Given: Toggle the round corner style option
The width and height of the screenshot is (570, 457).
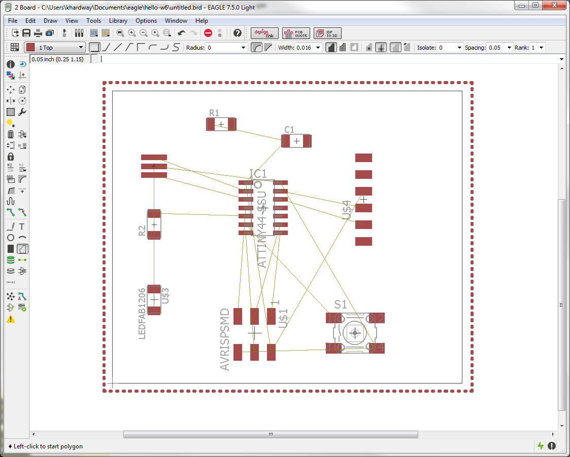Looking at the screenshot, I should pyautogui.click(x=257, y=48).
